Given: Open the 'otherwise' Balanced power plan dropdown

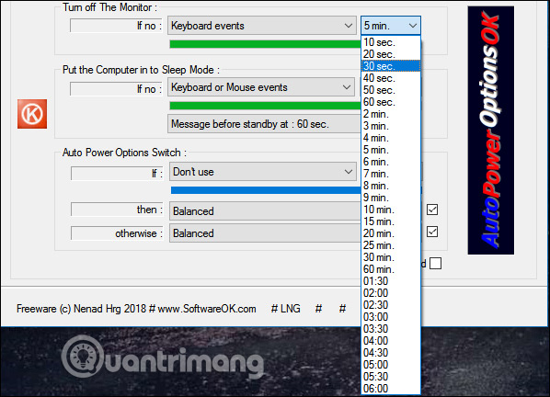Looking at the screenshot, I should click(x=266, y=233).
